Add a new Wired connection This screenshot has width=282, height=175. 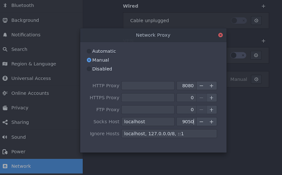(263, 6)
